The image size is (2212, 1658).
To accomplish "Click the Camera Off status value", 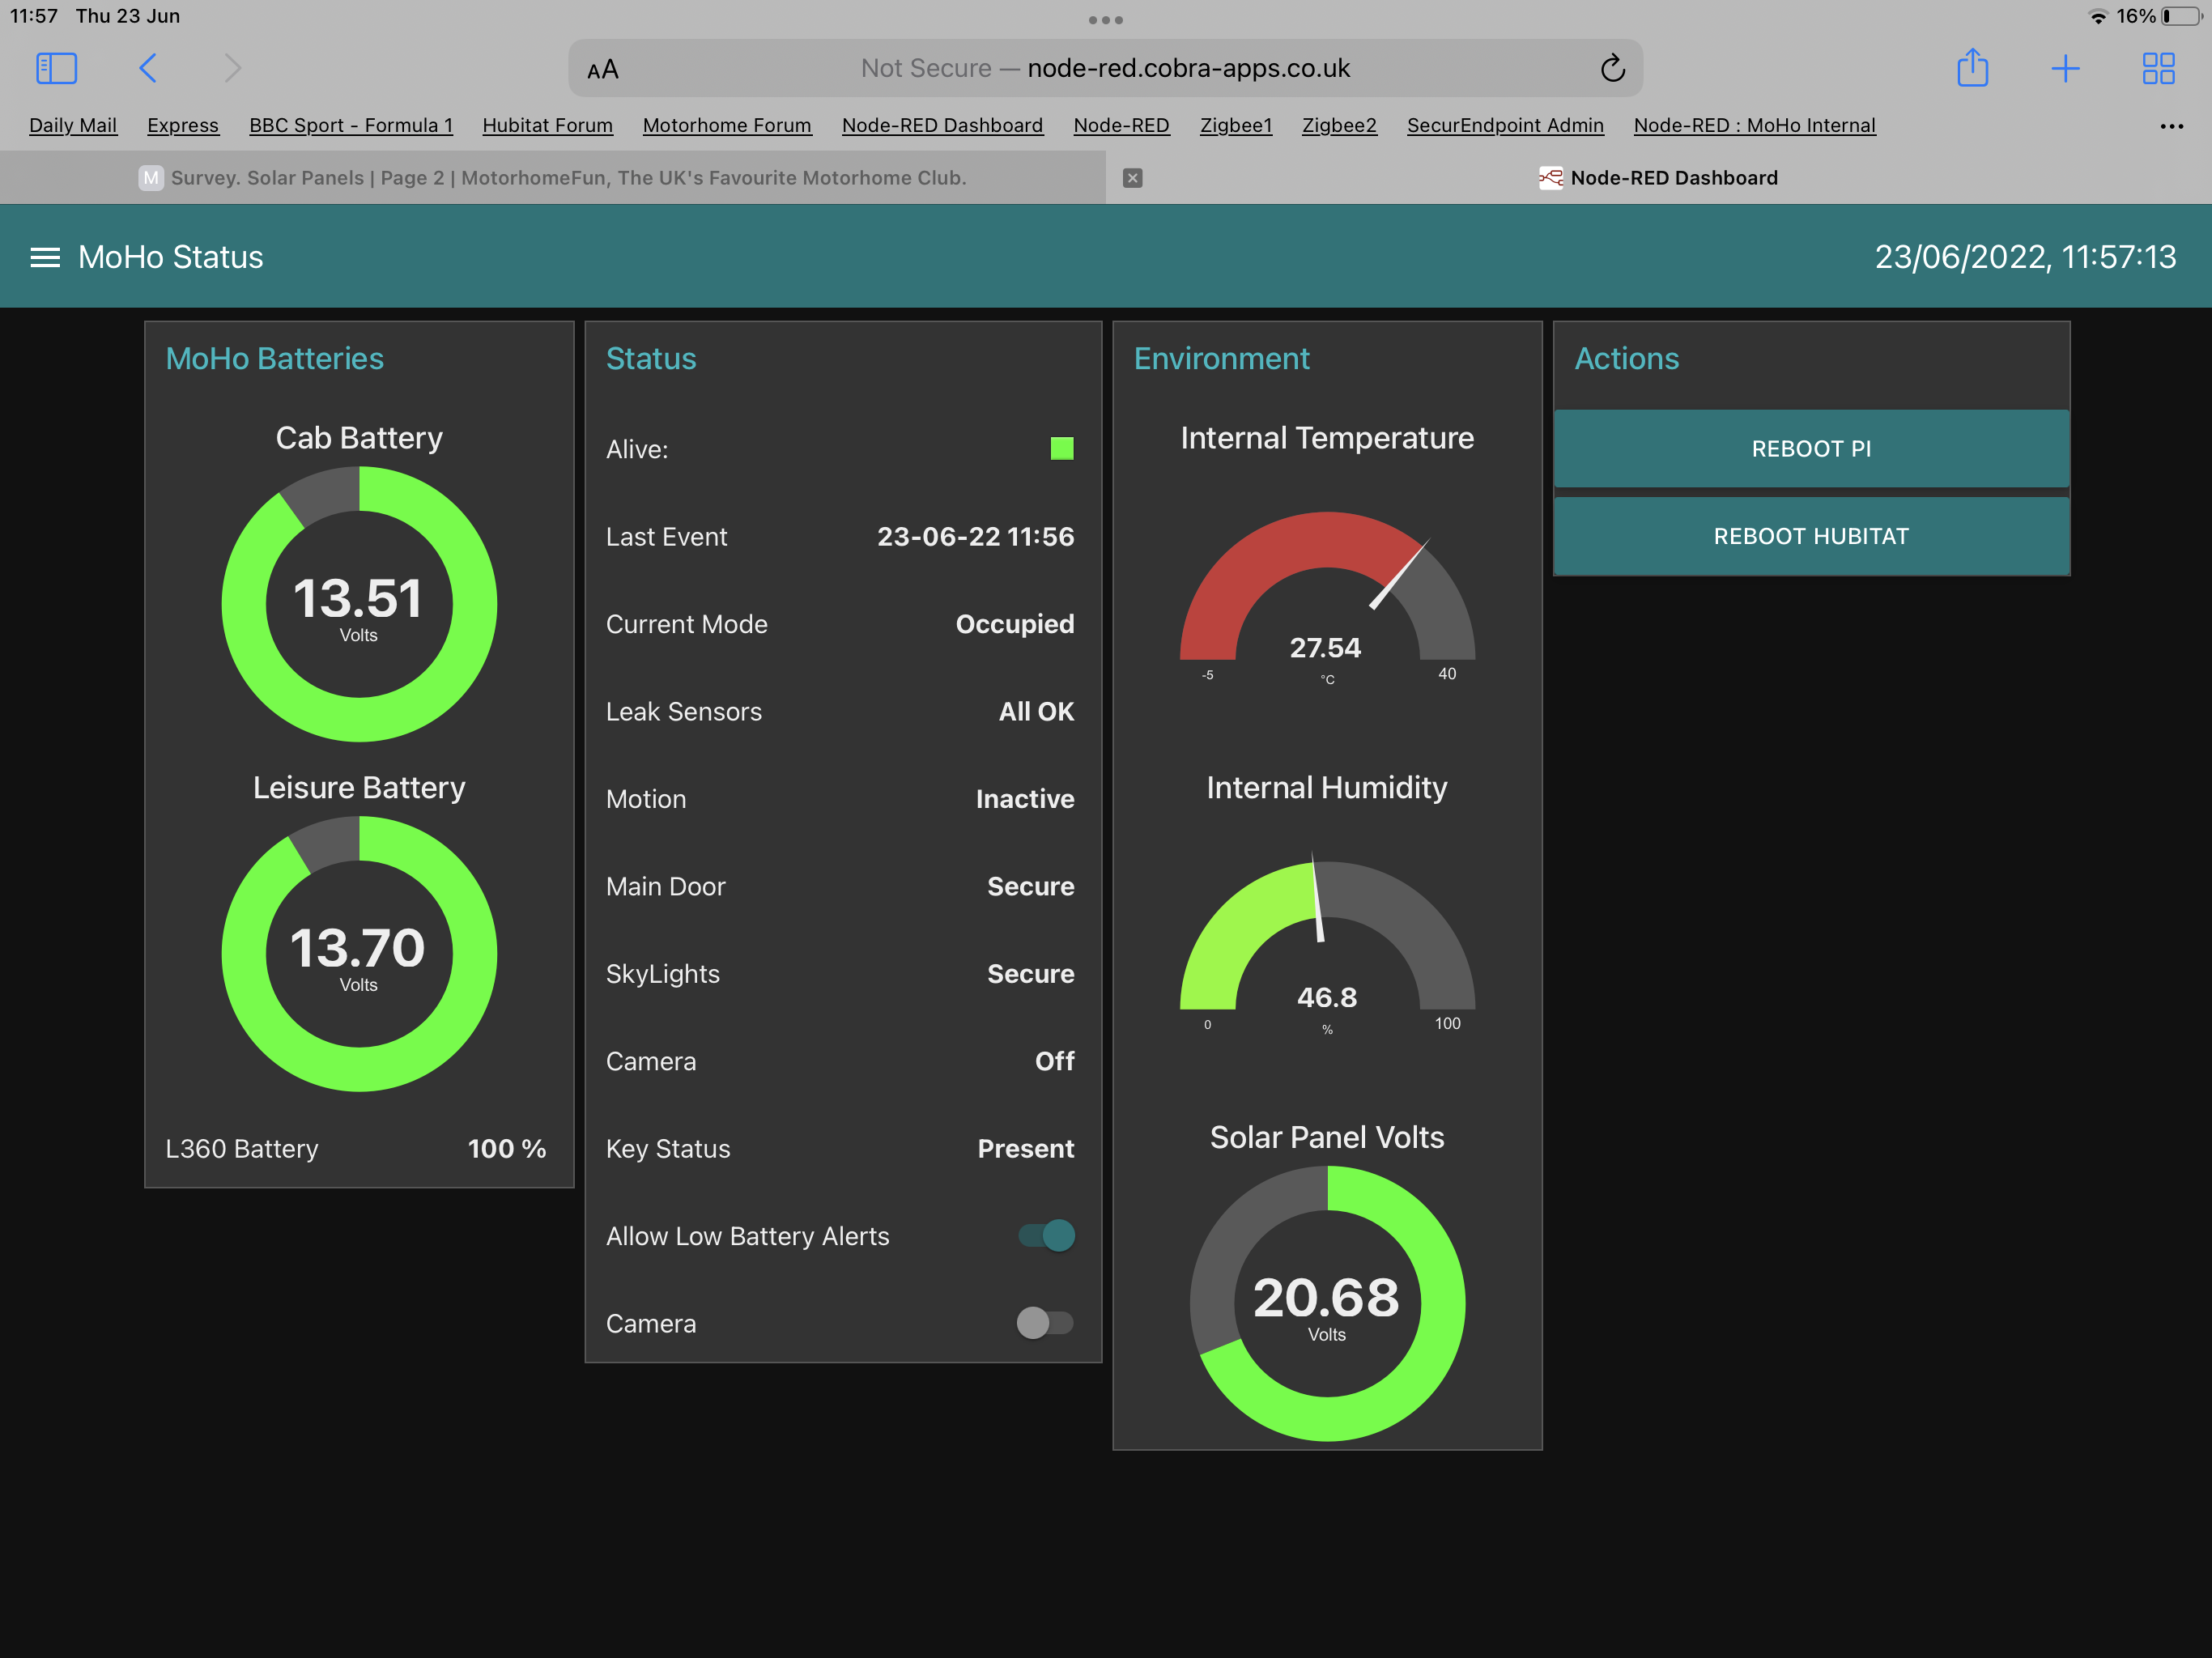I will coord(1055,1061).
